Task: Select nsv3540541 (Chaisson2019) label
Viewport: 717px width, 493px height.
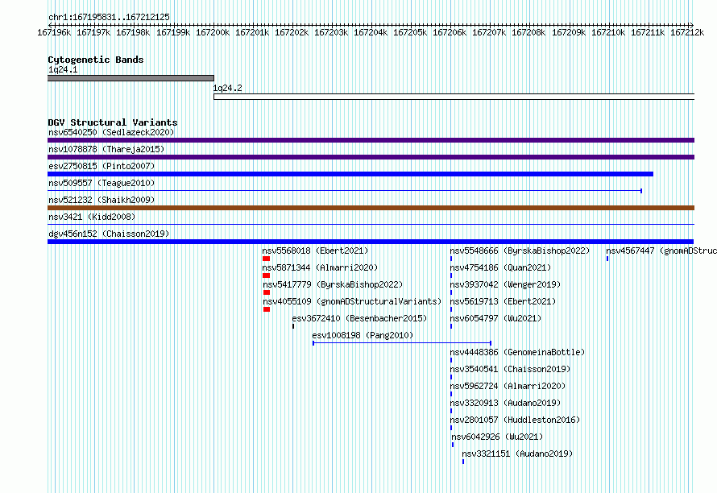Action: (x=510, y=369)
